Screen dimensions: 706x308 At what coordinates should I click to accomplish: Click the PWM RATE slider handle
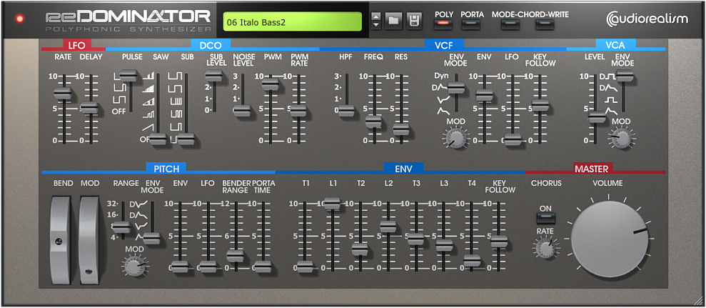(298, 111)
